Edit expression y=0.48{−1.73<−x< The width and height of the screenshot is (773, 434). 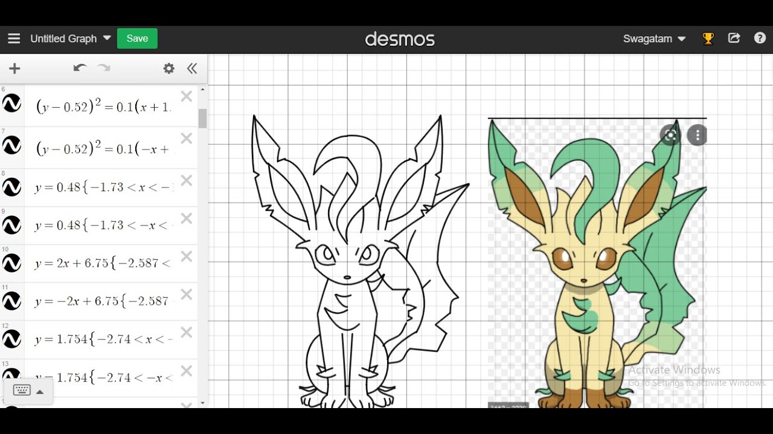[x=104, y=225]
